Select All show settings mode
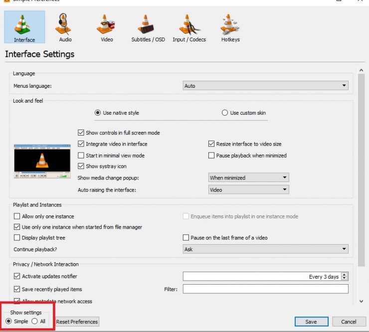The height and width of the screenshot is (332, 369). [x=38, y=321]
